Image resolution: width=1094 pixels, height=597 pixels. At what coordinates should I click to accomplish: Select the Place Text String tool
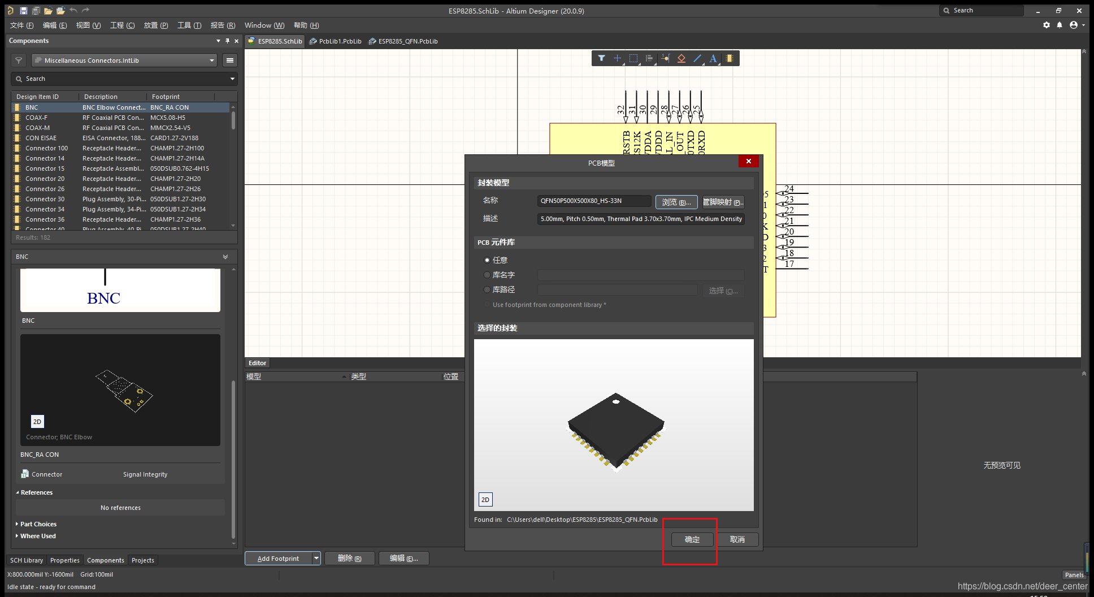point(713,58)
